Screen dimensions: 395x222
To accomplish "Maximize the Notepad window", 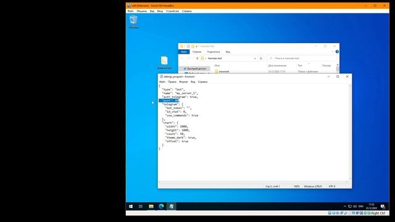I will point(338,76).
